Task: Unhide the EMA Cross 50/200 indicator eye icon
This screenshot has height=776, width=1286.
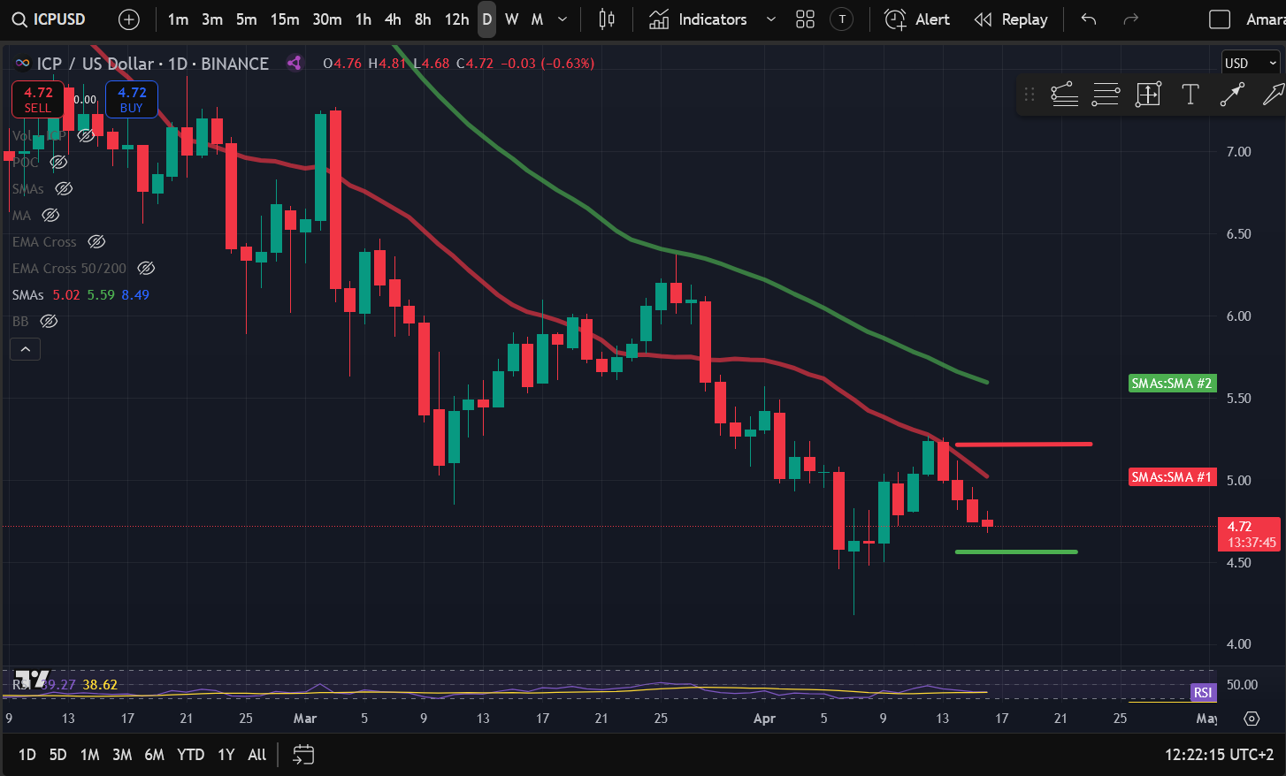Action: coord(147,268)
